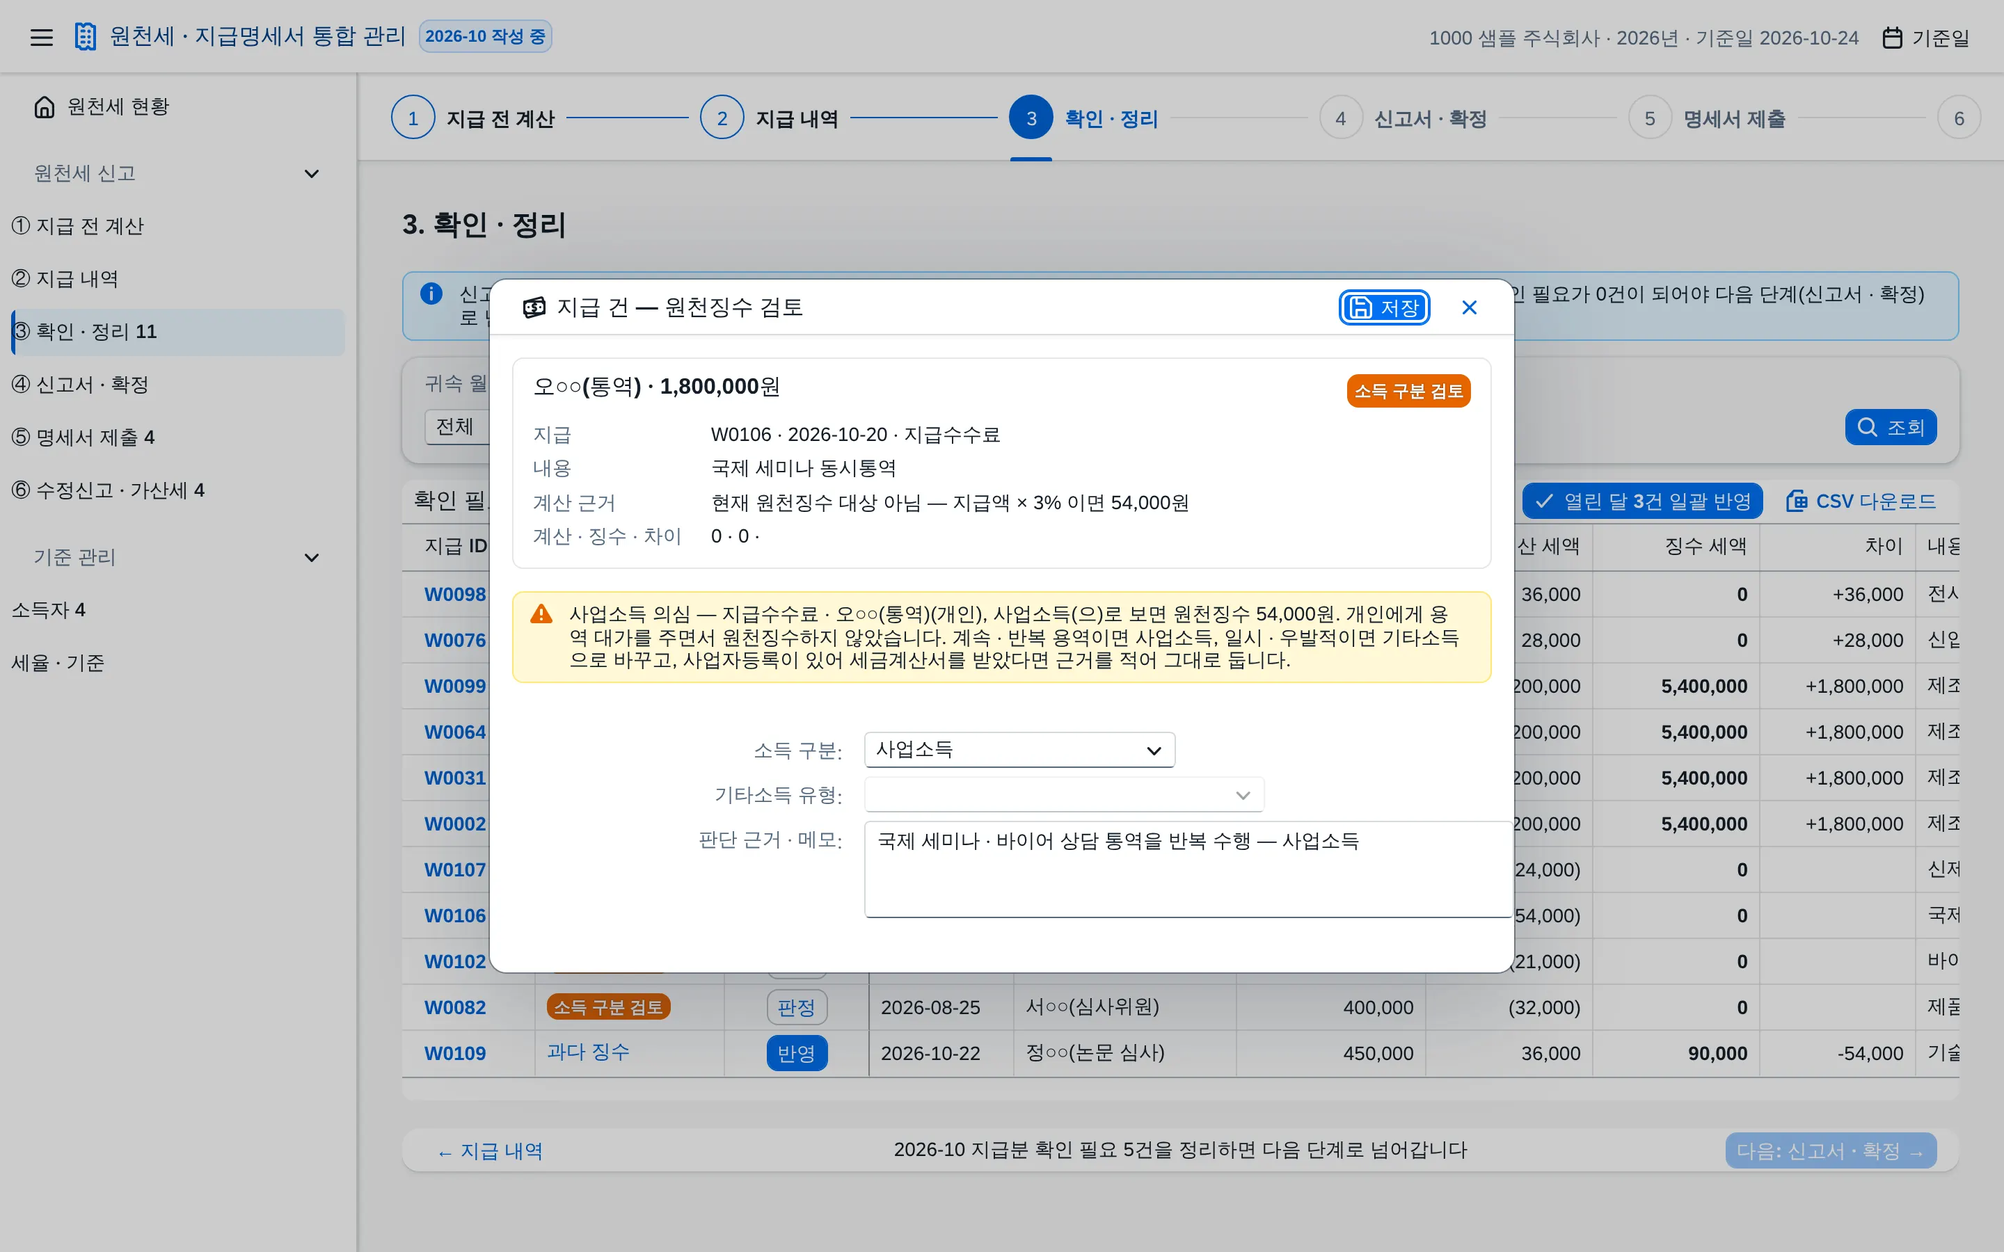
Task: Click the save disk icon in dialog
Action: coord(1360,308)
